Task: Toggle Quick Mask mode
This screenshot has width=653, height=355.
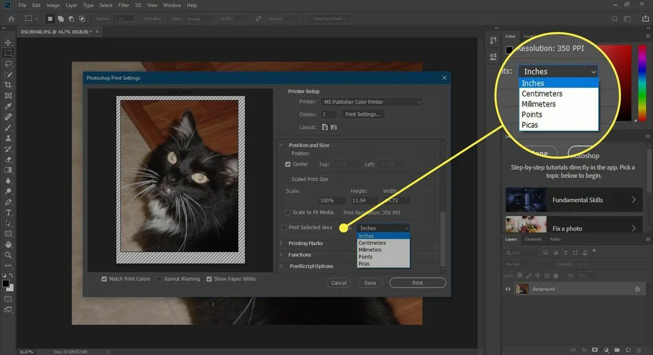Action: pos(8,299)
